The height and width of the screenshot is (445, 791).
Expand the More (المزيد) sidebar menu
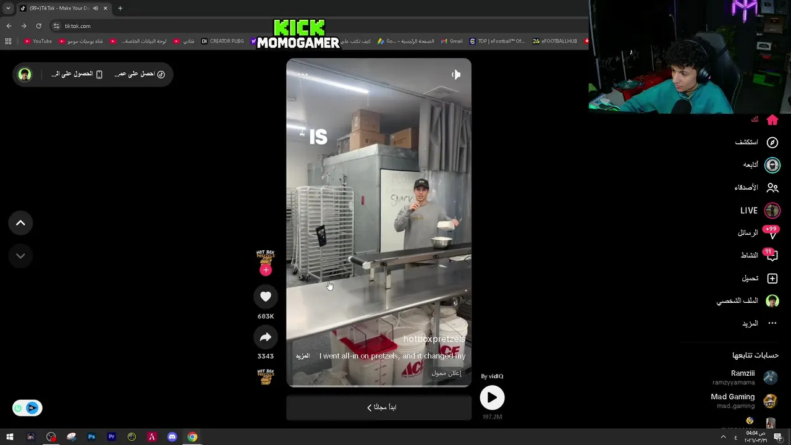click(759, 323)
